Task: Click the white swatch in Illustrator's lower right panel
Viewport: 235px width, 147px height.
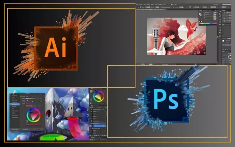Action: (x=223, y=41)
